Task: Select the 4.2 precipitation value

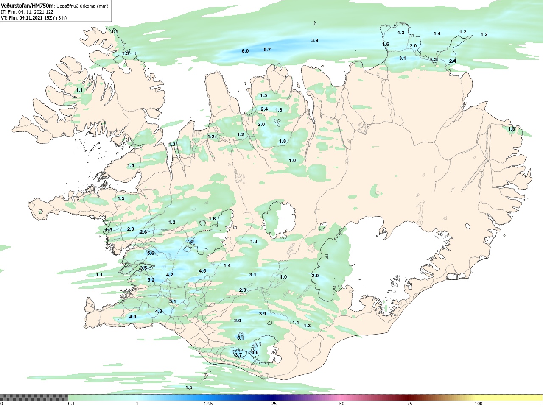Action: click(170, 275)
